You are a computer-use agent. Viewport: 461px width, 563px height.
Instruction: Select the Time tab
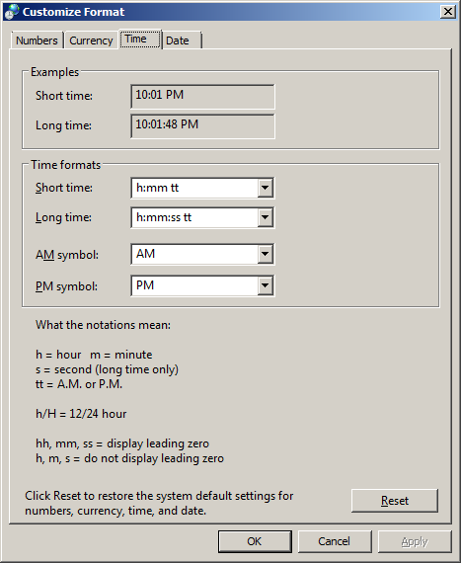point(140,39)
